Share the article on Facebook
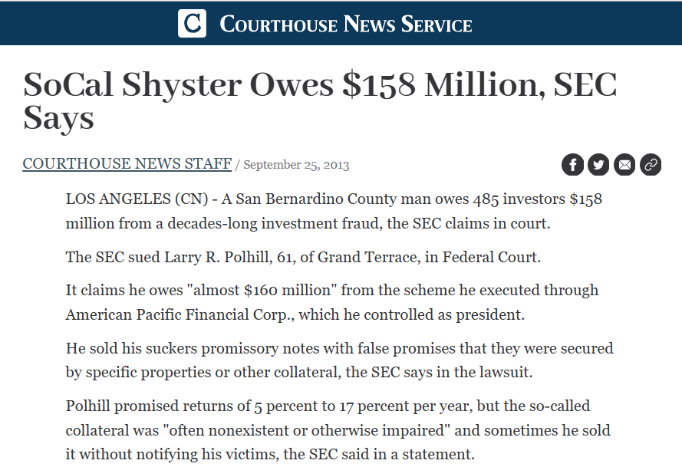This screenshot has height=467, width=682. pos(572,164)
